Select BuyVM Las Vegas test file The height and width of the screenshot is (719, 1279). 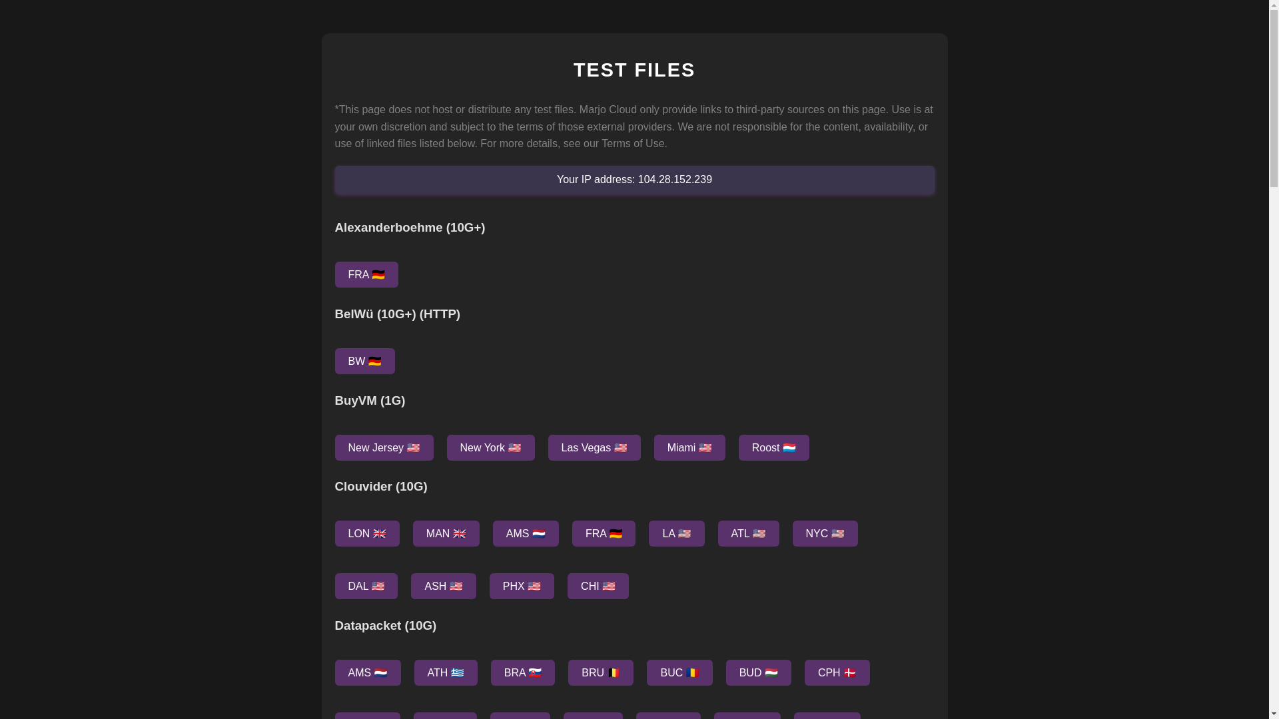coord(594,447)
